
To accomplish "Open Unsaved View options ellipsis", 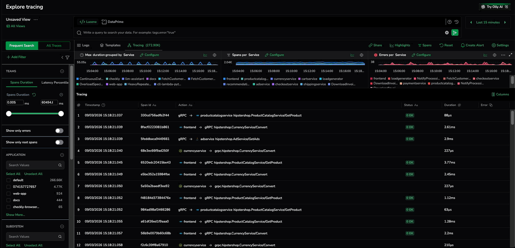I will pyautogui.click(x=35, y=20).
